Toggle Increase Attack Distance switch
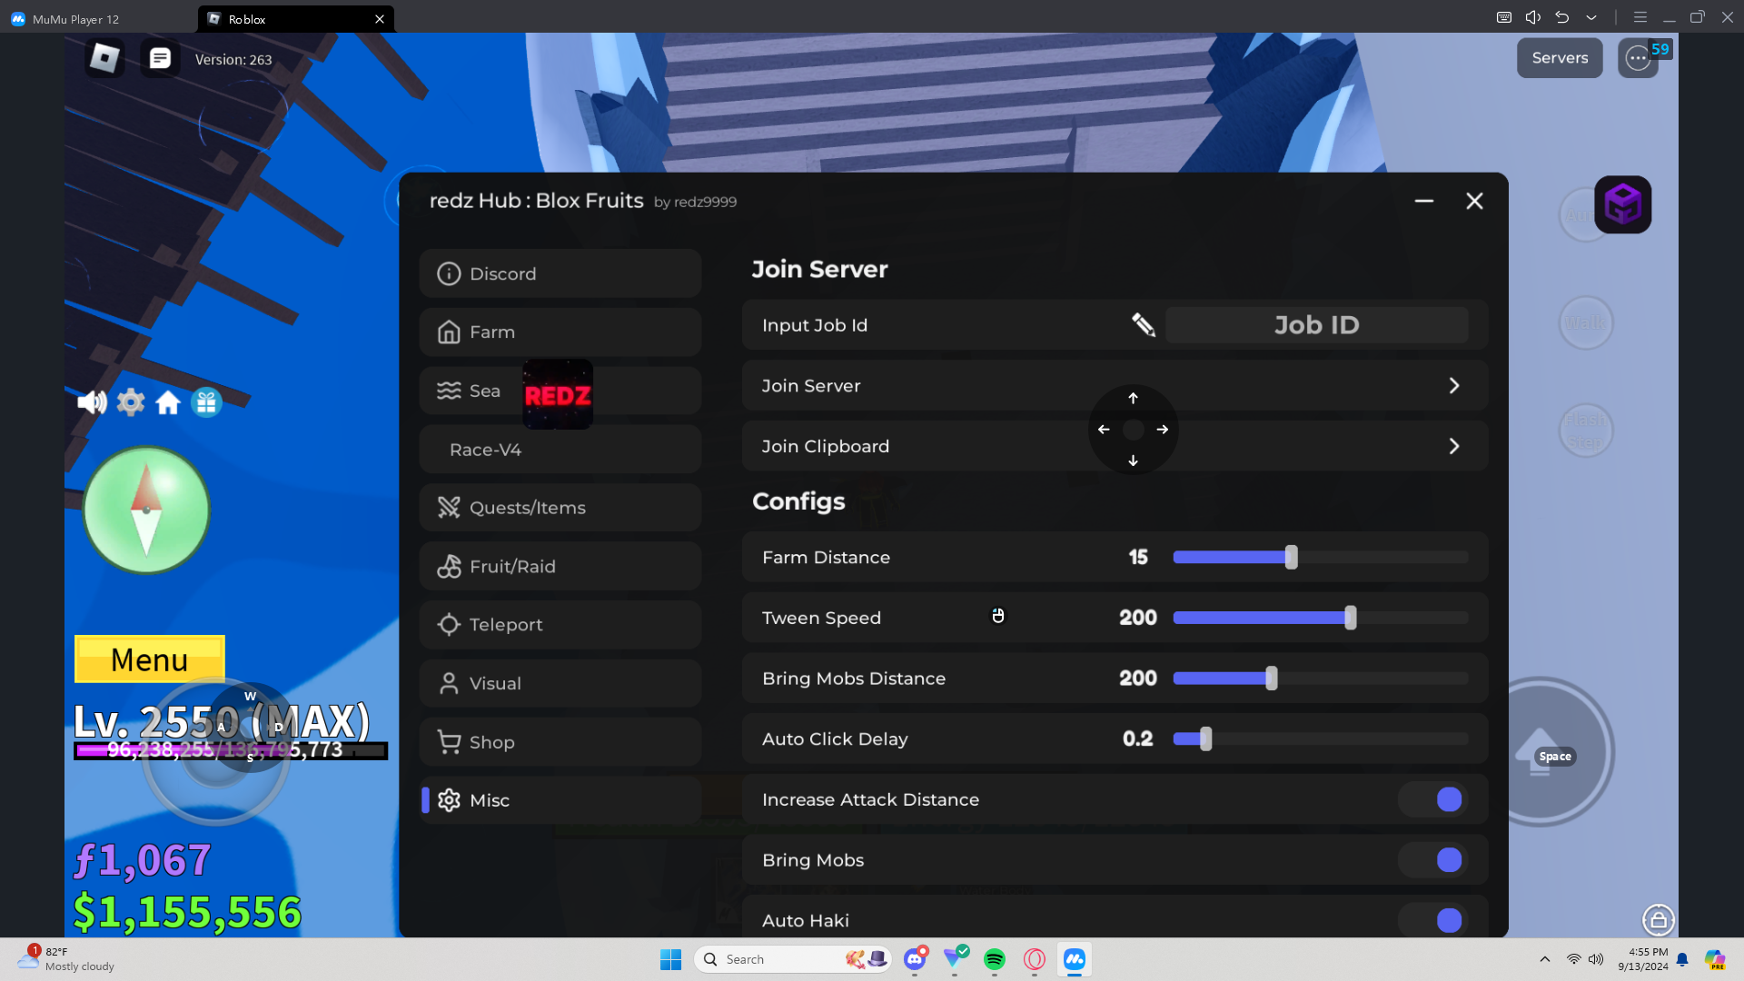This screenshot has width=1744, height=981. (1433, 799)
